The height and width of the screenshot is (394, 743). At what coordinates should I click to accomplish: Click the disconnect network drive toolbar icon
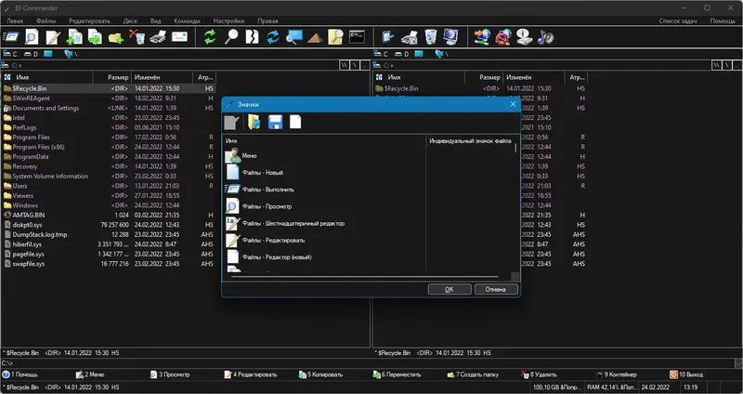pyautogui.click(x=503, y=37)
